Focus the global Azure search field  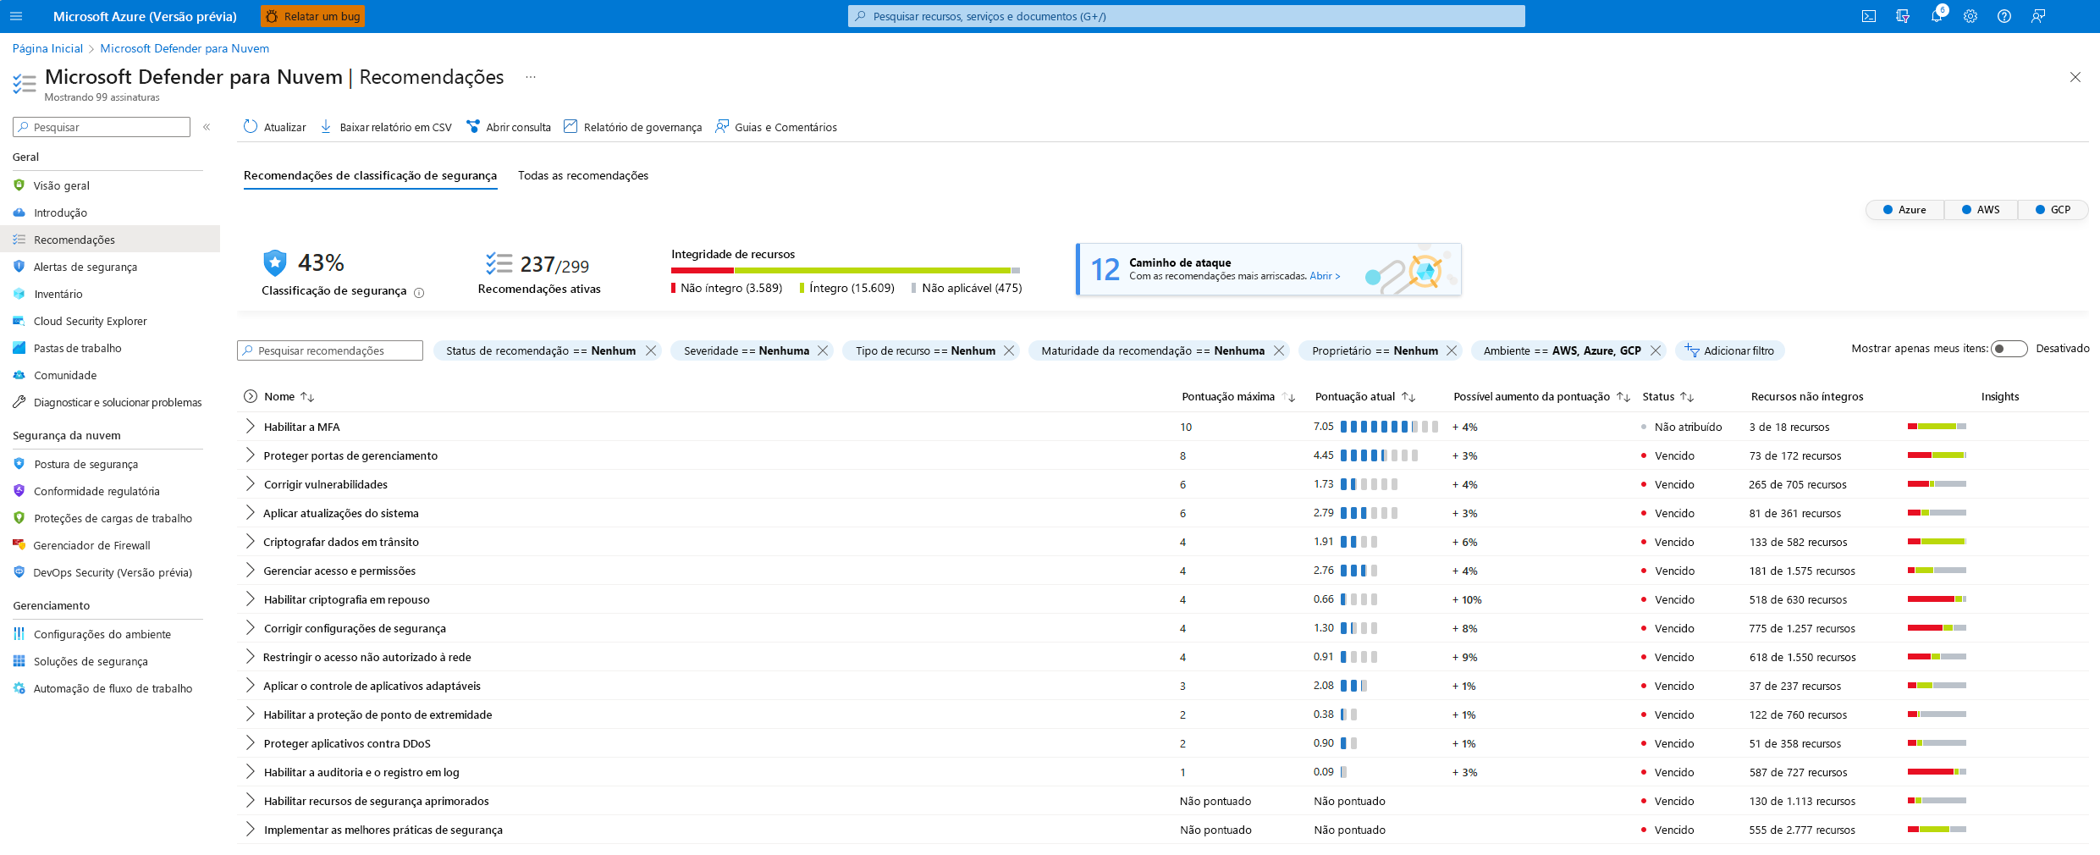[x=1187, y=16]
